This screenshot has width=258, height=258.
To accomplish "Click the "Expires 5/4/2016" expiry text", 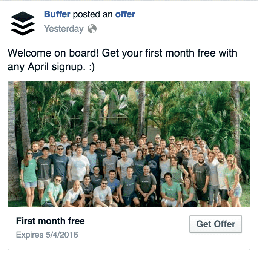I will tap(47, 235).
